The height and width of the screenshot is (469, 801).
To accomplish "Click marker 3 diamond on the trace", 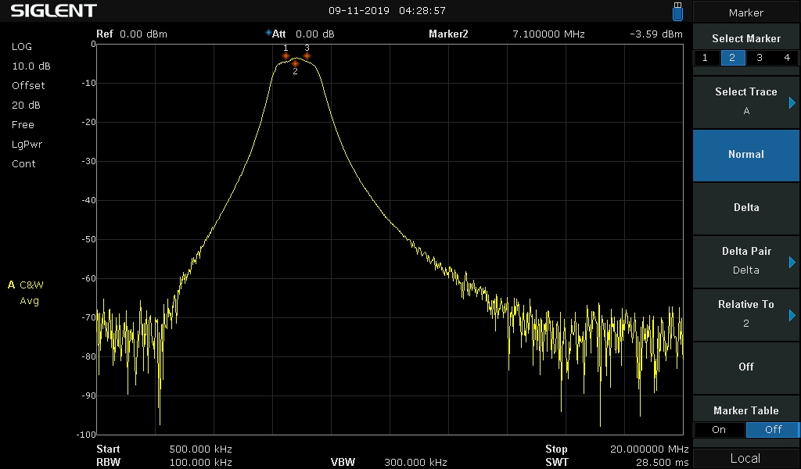I will click(307, 55).
